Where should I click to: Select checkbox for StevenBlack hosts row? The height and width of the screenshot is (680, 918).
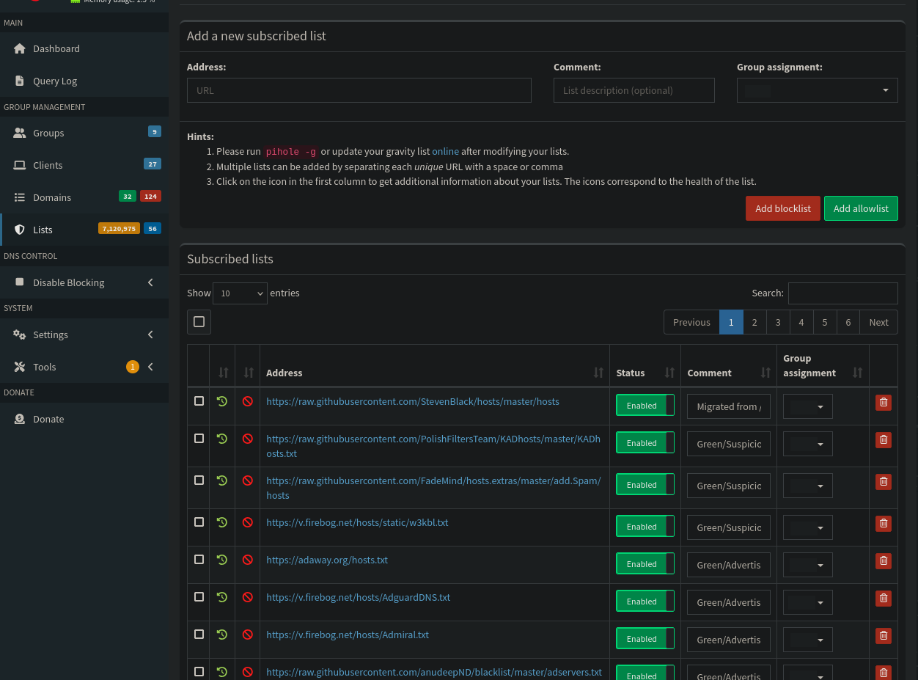pyautogui.click(x=199, y=401)
